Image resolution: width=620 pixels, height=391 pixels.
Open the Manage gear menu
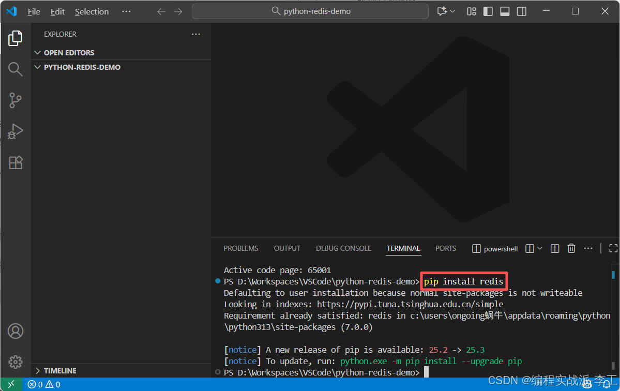(x=16, y=362)
